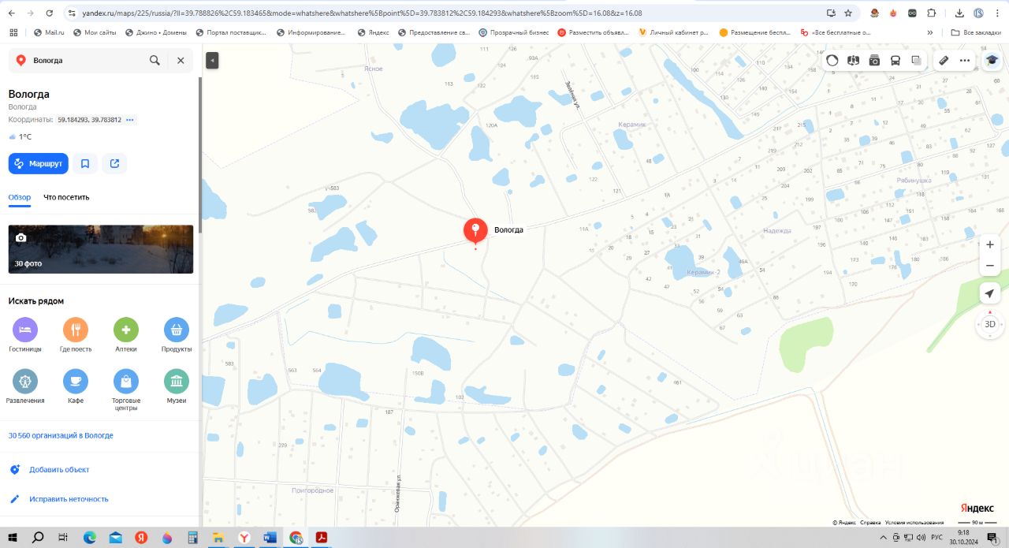
Task: Open File Explorer from taskbar
Action: coord(218,537)
